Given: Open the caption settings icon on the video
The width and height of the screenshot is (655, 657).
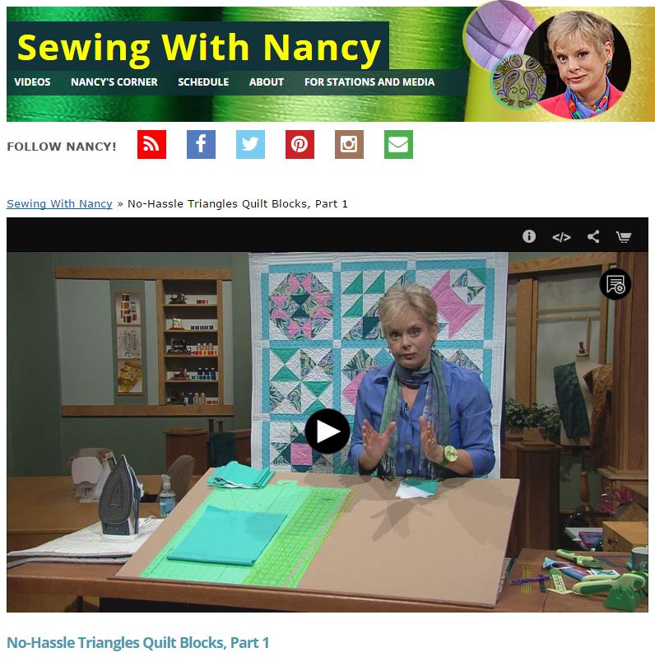Looking at the screenshot, I should (x=616, y=284).
